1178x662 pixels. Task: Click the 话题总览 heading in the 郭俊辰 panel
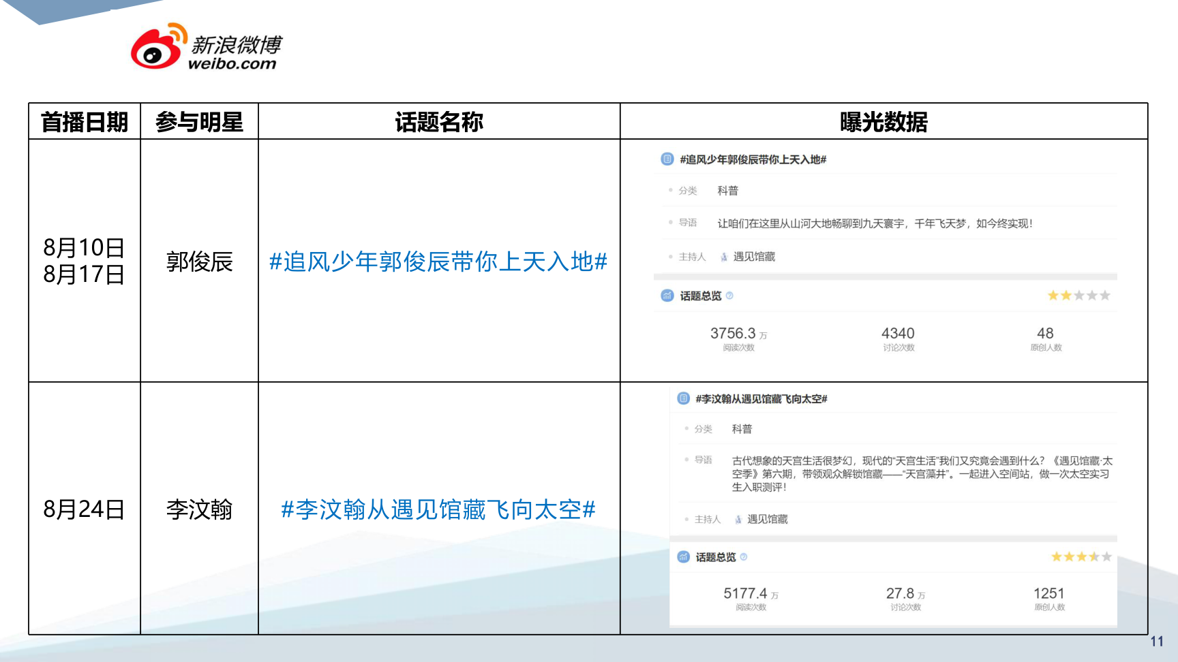pos(700,296)
